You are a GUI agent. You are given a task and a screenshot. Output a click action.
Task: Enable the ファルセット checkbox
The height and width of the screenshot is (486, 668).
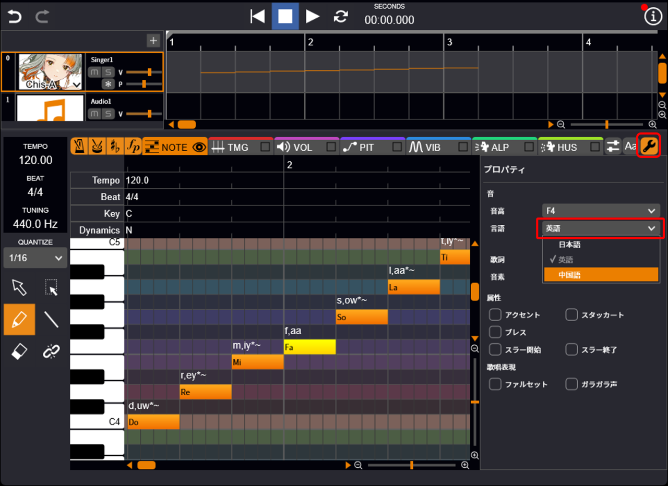[x=495, y=384]
